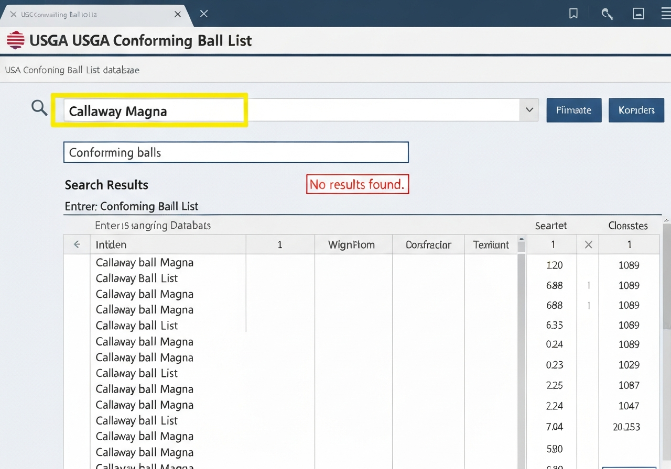Screen dimensions: 671x469
Task: Click the value 20.253 in Clossstes column
Action: click(x=626, y=427)
